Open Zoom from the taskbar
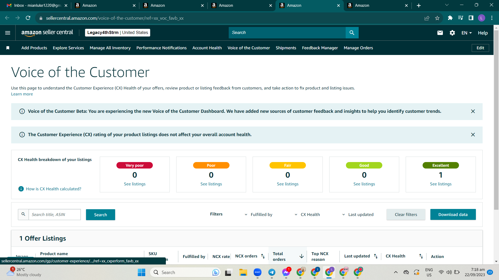 click(x=258, y=272)
